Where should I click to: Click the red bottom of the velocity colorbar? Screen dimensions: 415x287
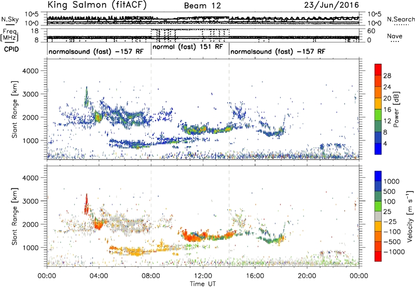click(378, 256)
